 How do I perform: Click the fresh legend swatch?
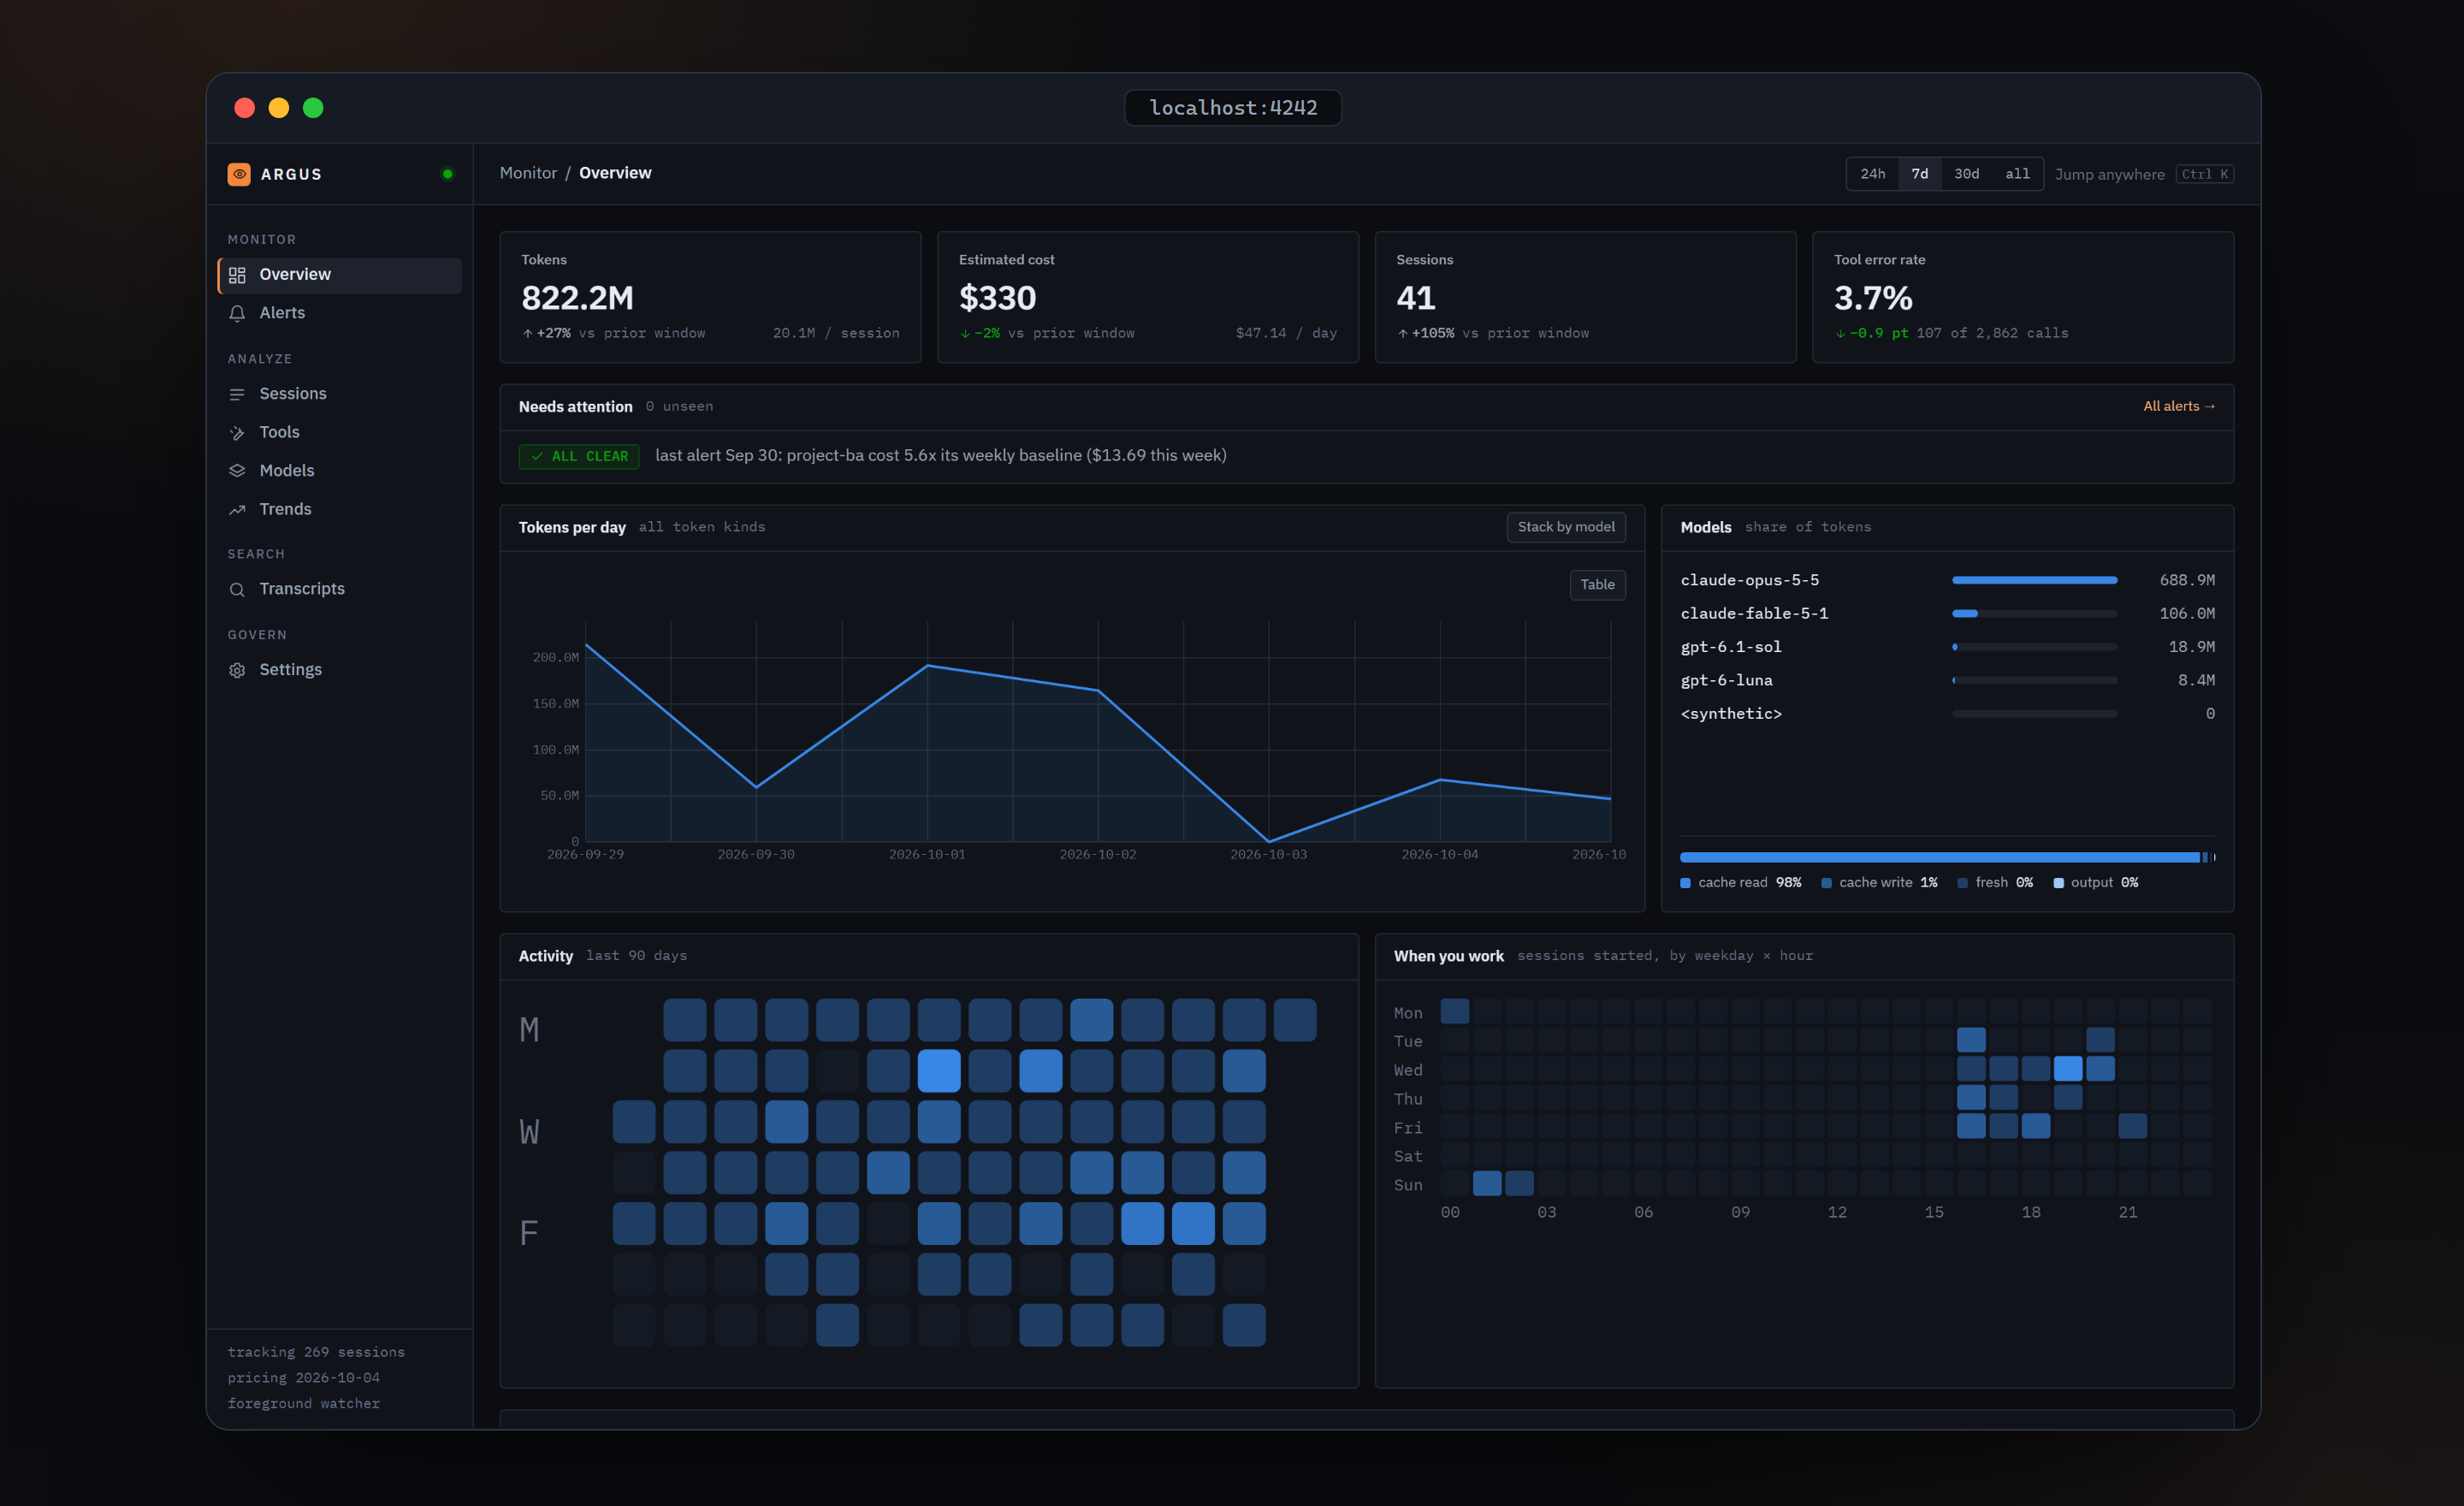click(x=1962, y=883)
